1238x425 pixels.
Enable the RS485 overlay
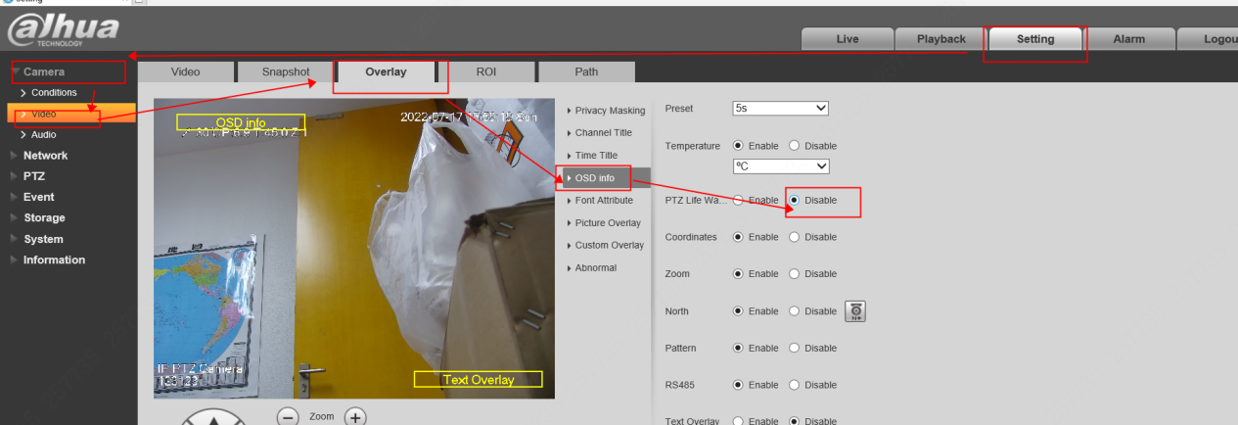[738, 385]
